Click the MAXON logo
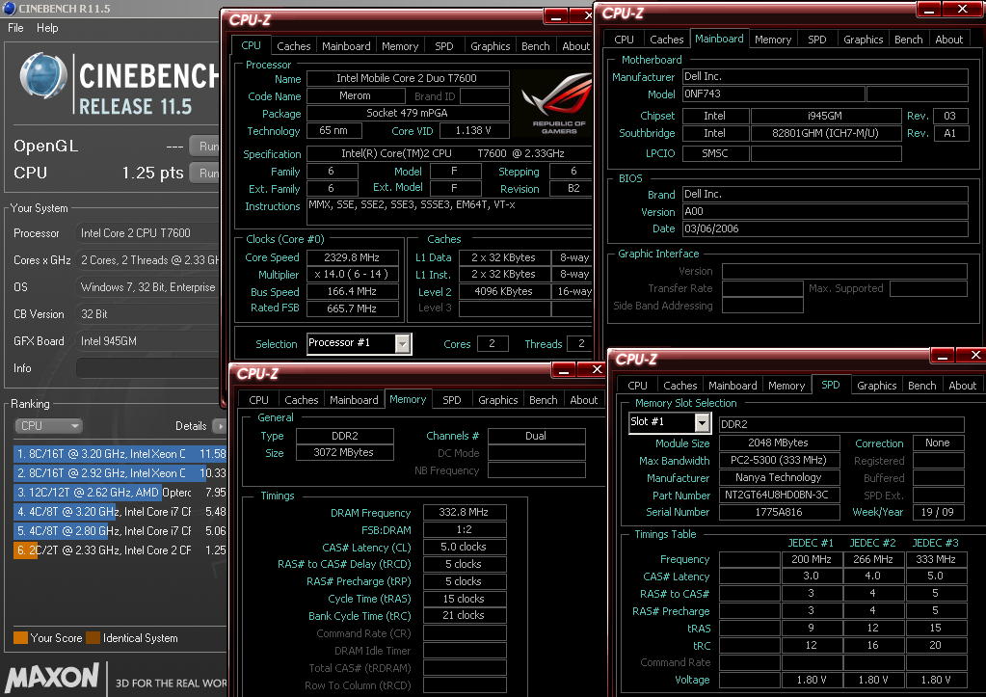 pos(52,678)
